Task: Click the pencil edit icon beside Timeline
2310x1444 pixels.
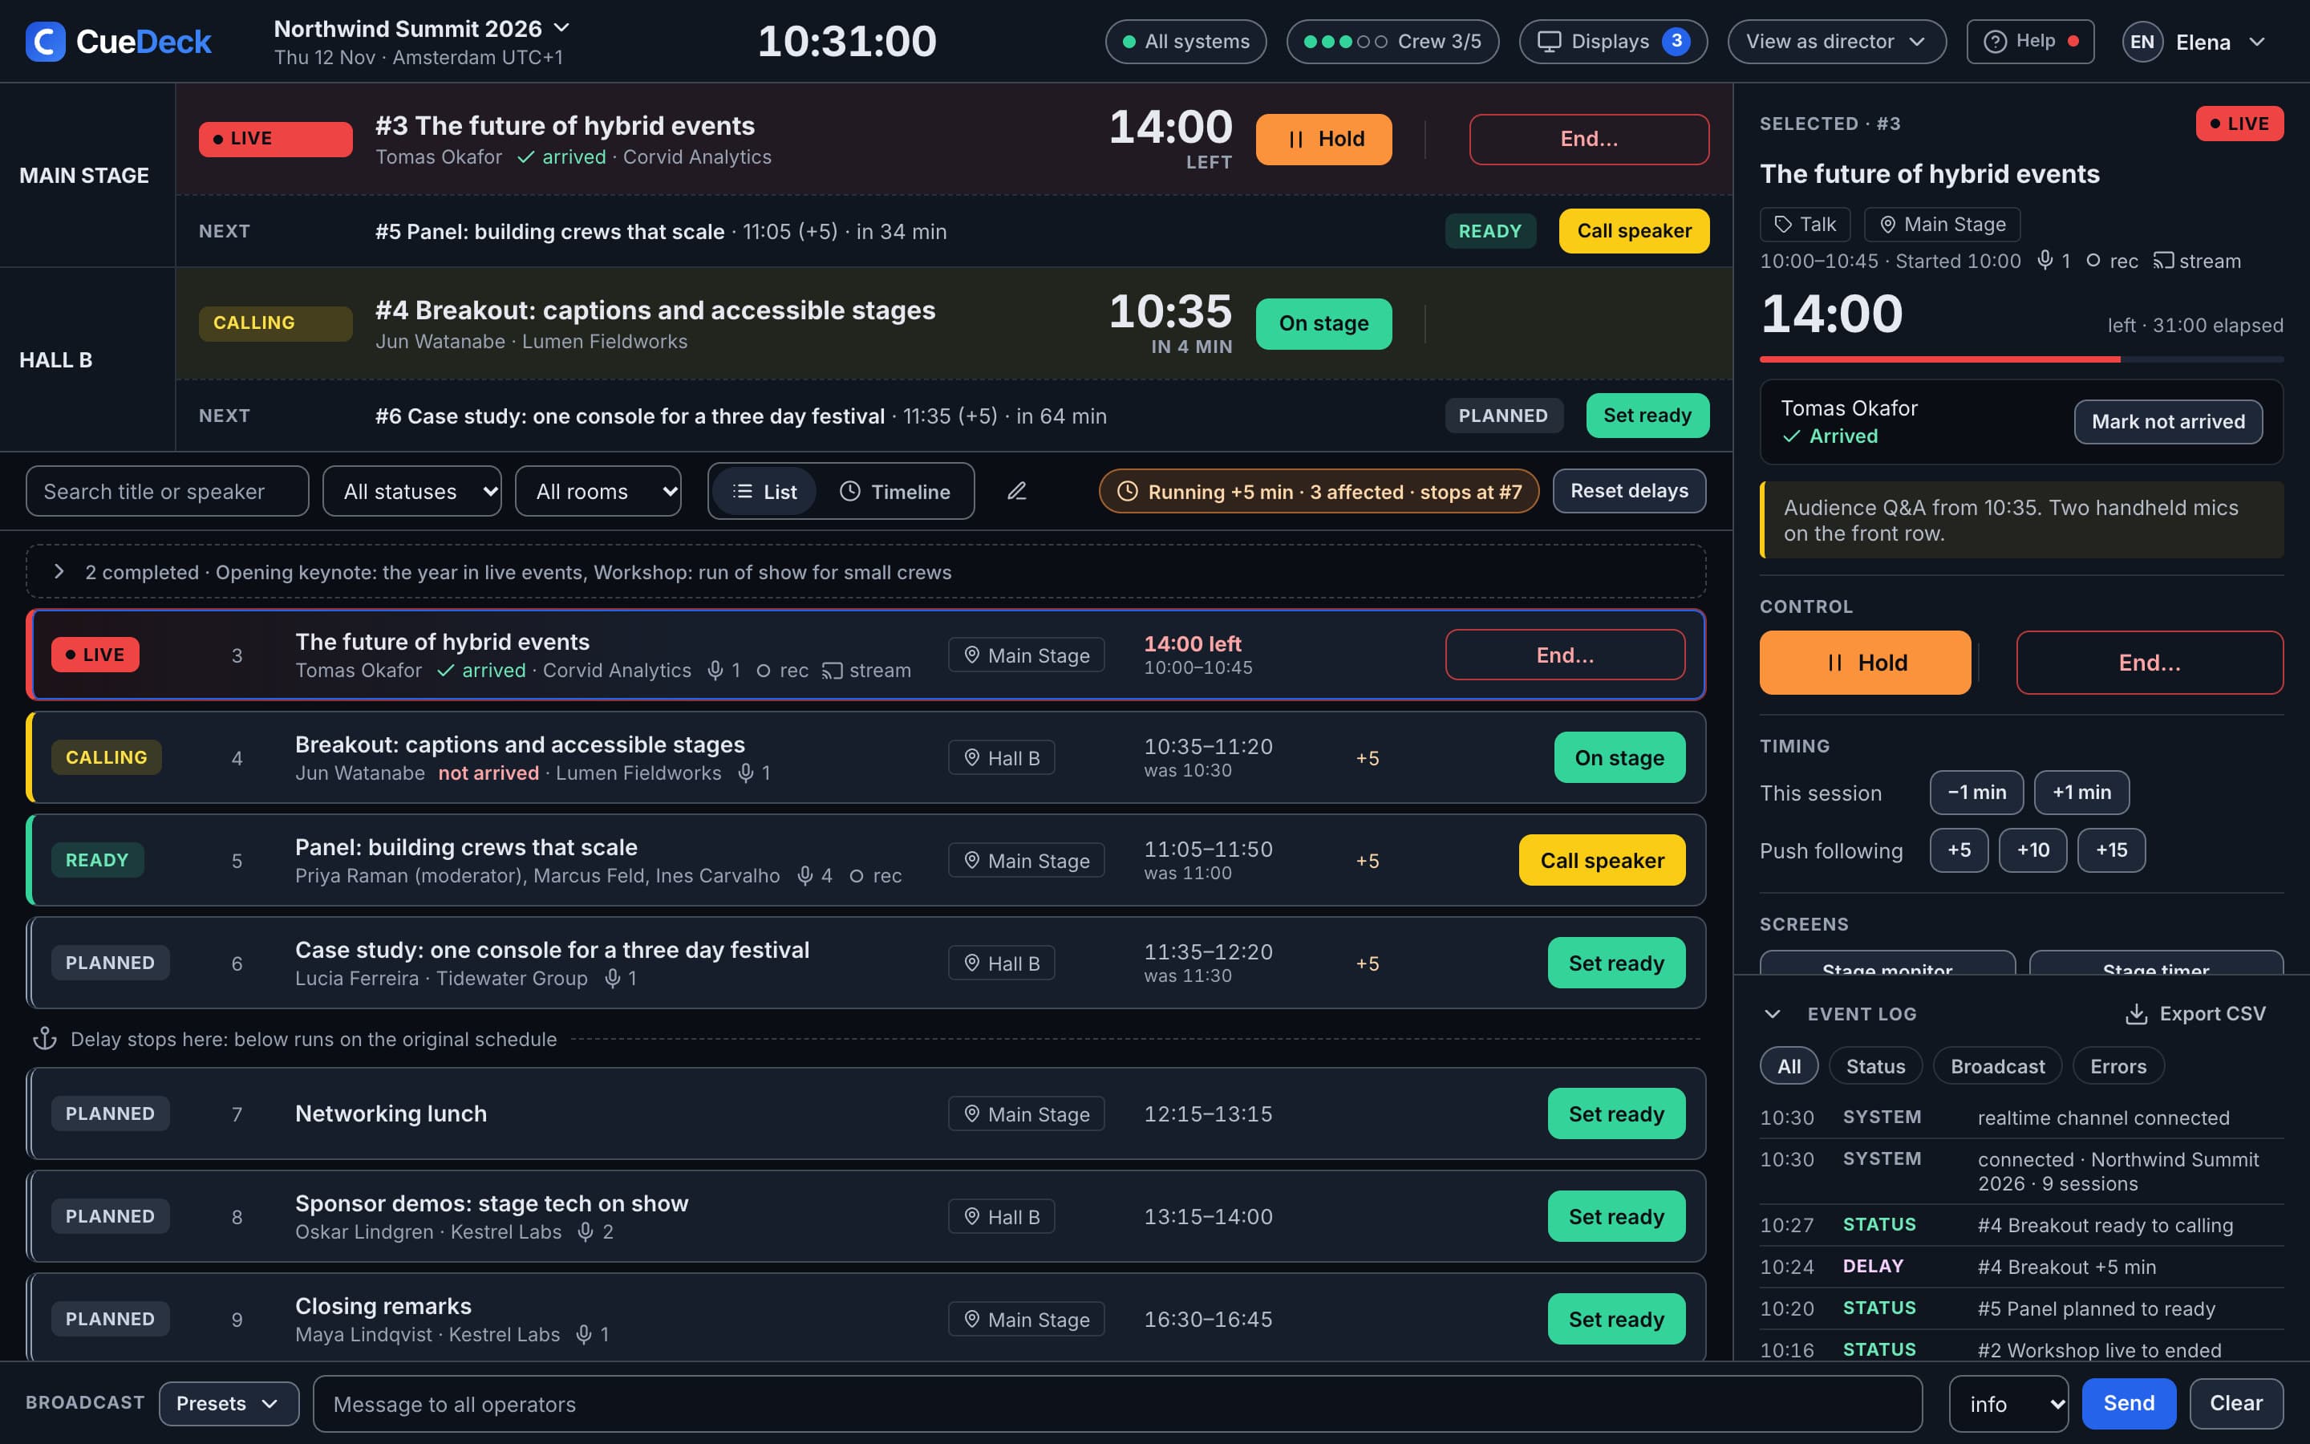Action: point(1016,491)
